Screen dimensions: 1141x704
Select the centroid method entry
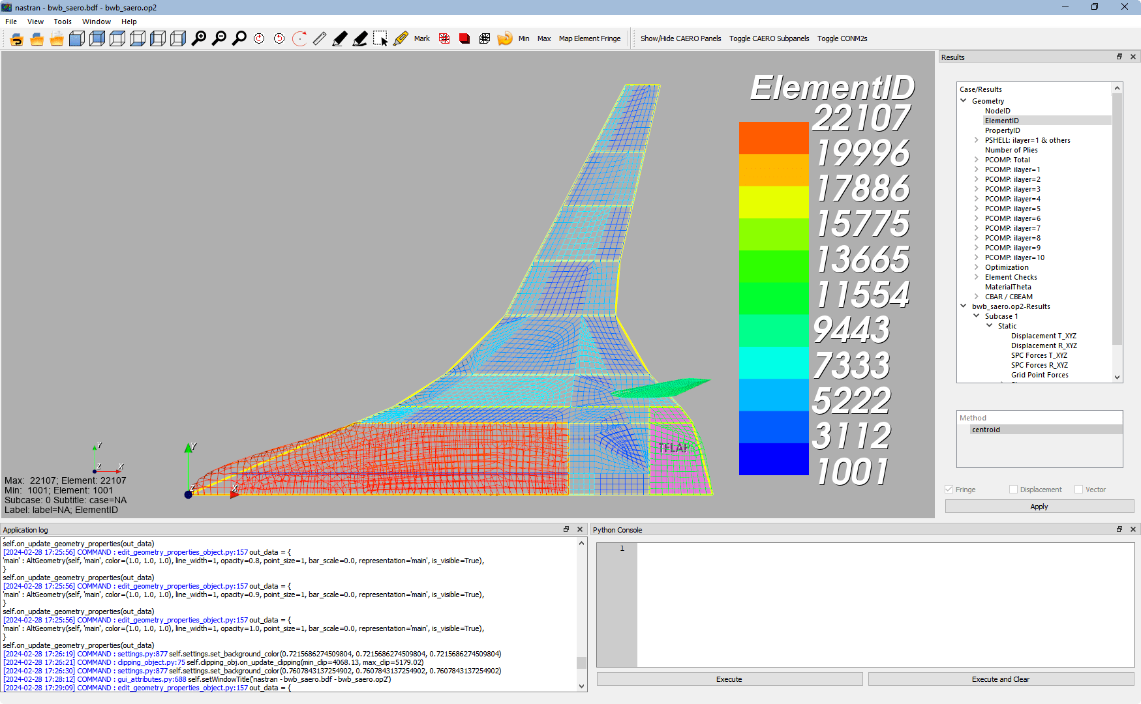click(986, 430)
